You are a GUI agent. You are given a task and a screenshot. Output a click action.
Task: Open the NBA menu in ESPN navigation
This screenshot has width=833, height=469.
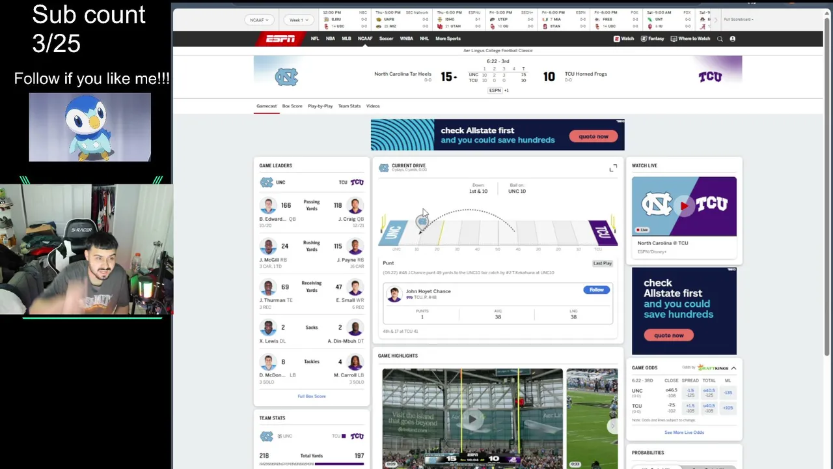[x=331, y=39]
